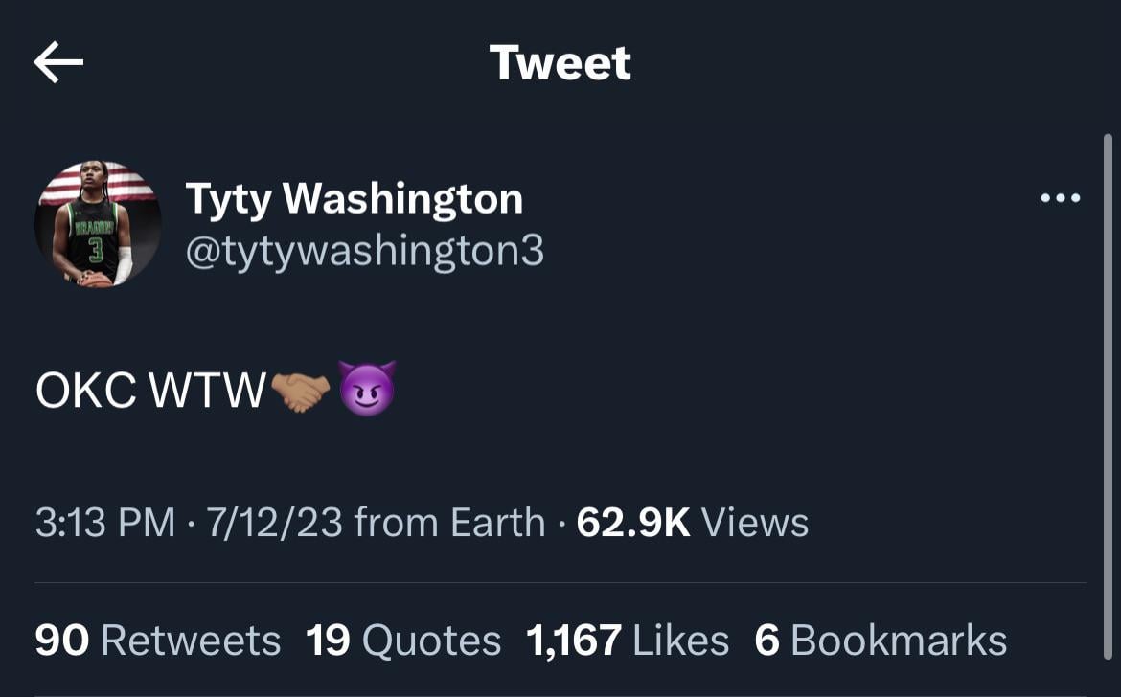Click the Tweet header title
The width and height of the screenshot is (1121, 697).
click(x=560, y=63)
